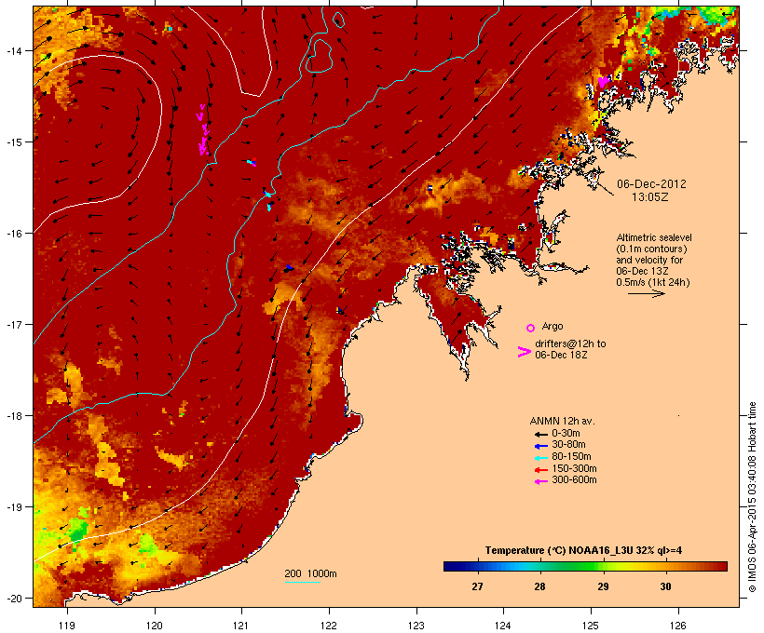This screenshot has height=633, width=764.
Task: Click the 29 tick on color bar
Action: pos(603,586)
